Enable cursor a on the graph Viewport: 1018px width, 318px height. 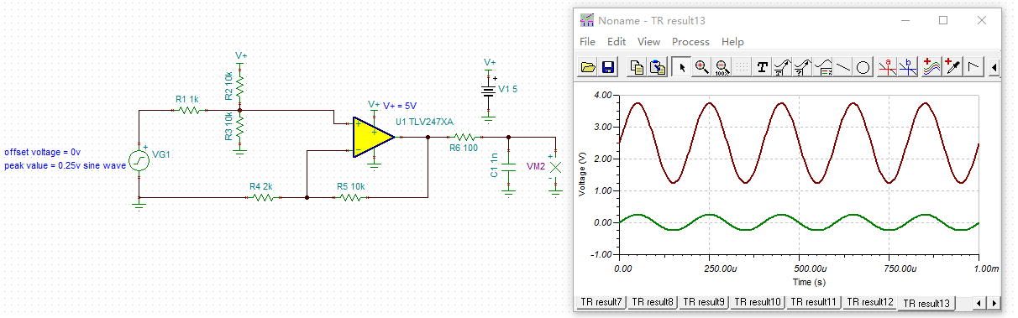tap(889, 67)
